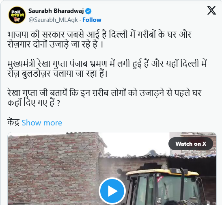The image size is (222, 205).
Task: Click the truncated word केंद्र
Action: tap(13, 122)
